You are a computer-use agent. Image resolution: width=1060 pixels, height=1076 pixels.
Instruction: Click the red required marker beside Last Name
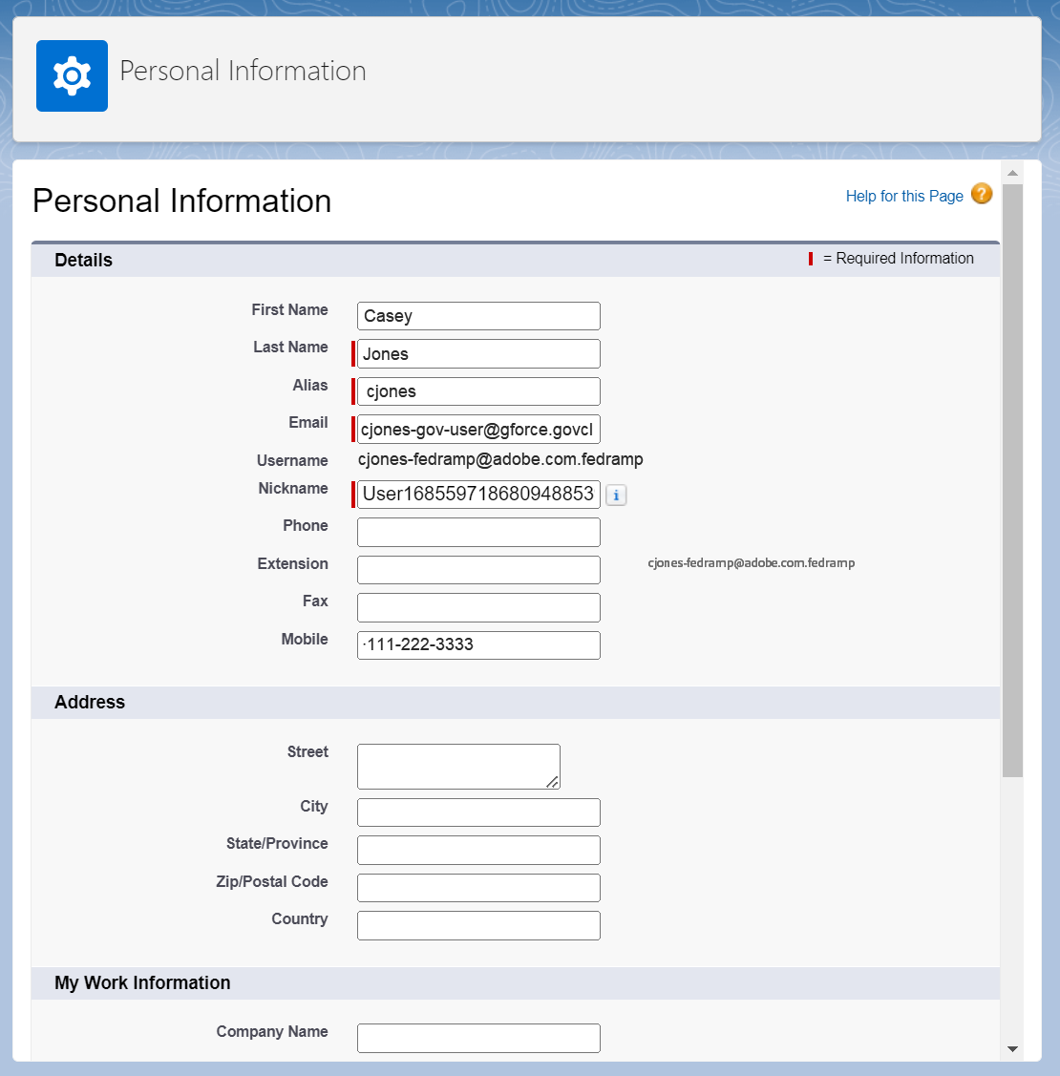point(351,352)
